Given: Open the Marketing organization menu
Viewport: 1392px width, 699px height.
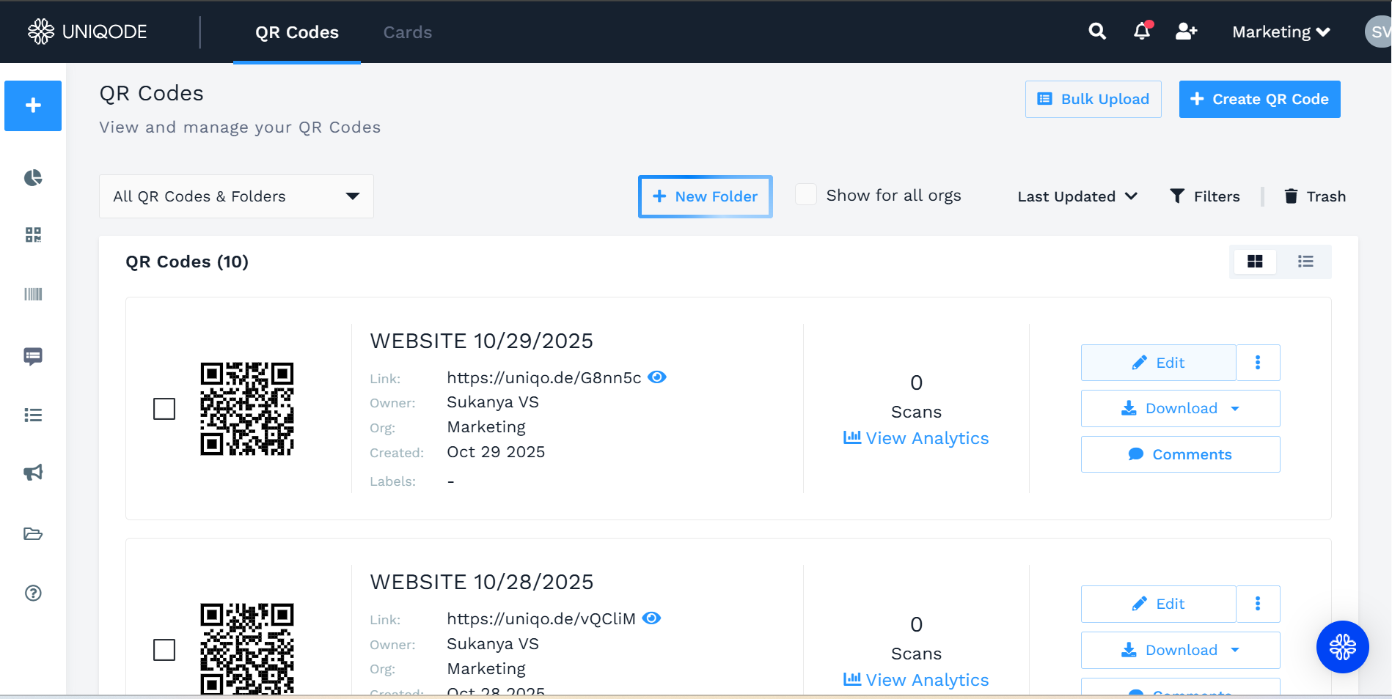Looking at the screenshot, I should point(1281,32).
